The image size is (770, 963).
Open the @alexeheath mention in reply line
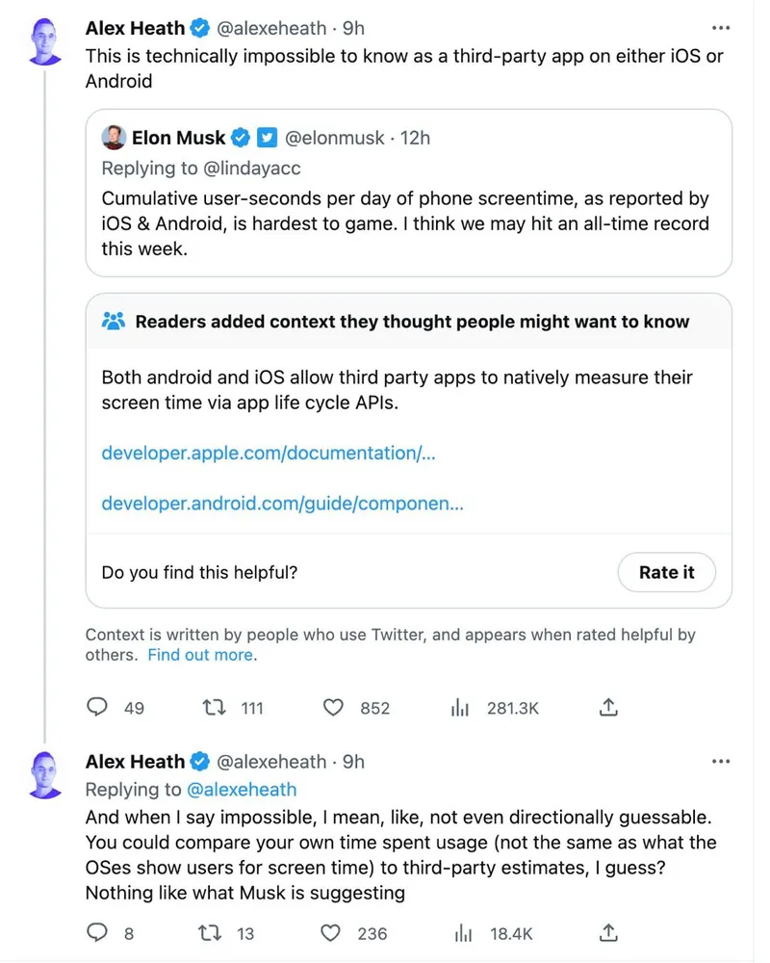coord(241,790)
